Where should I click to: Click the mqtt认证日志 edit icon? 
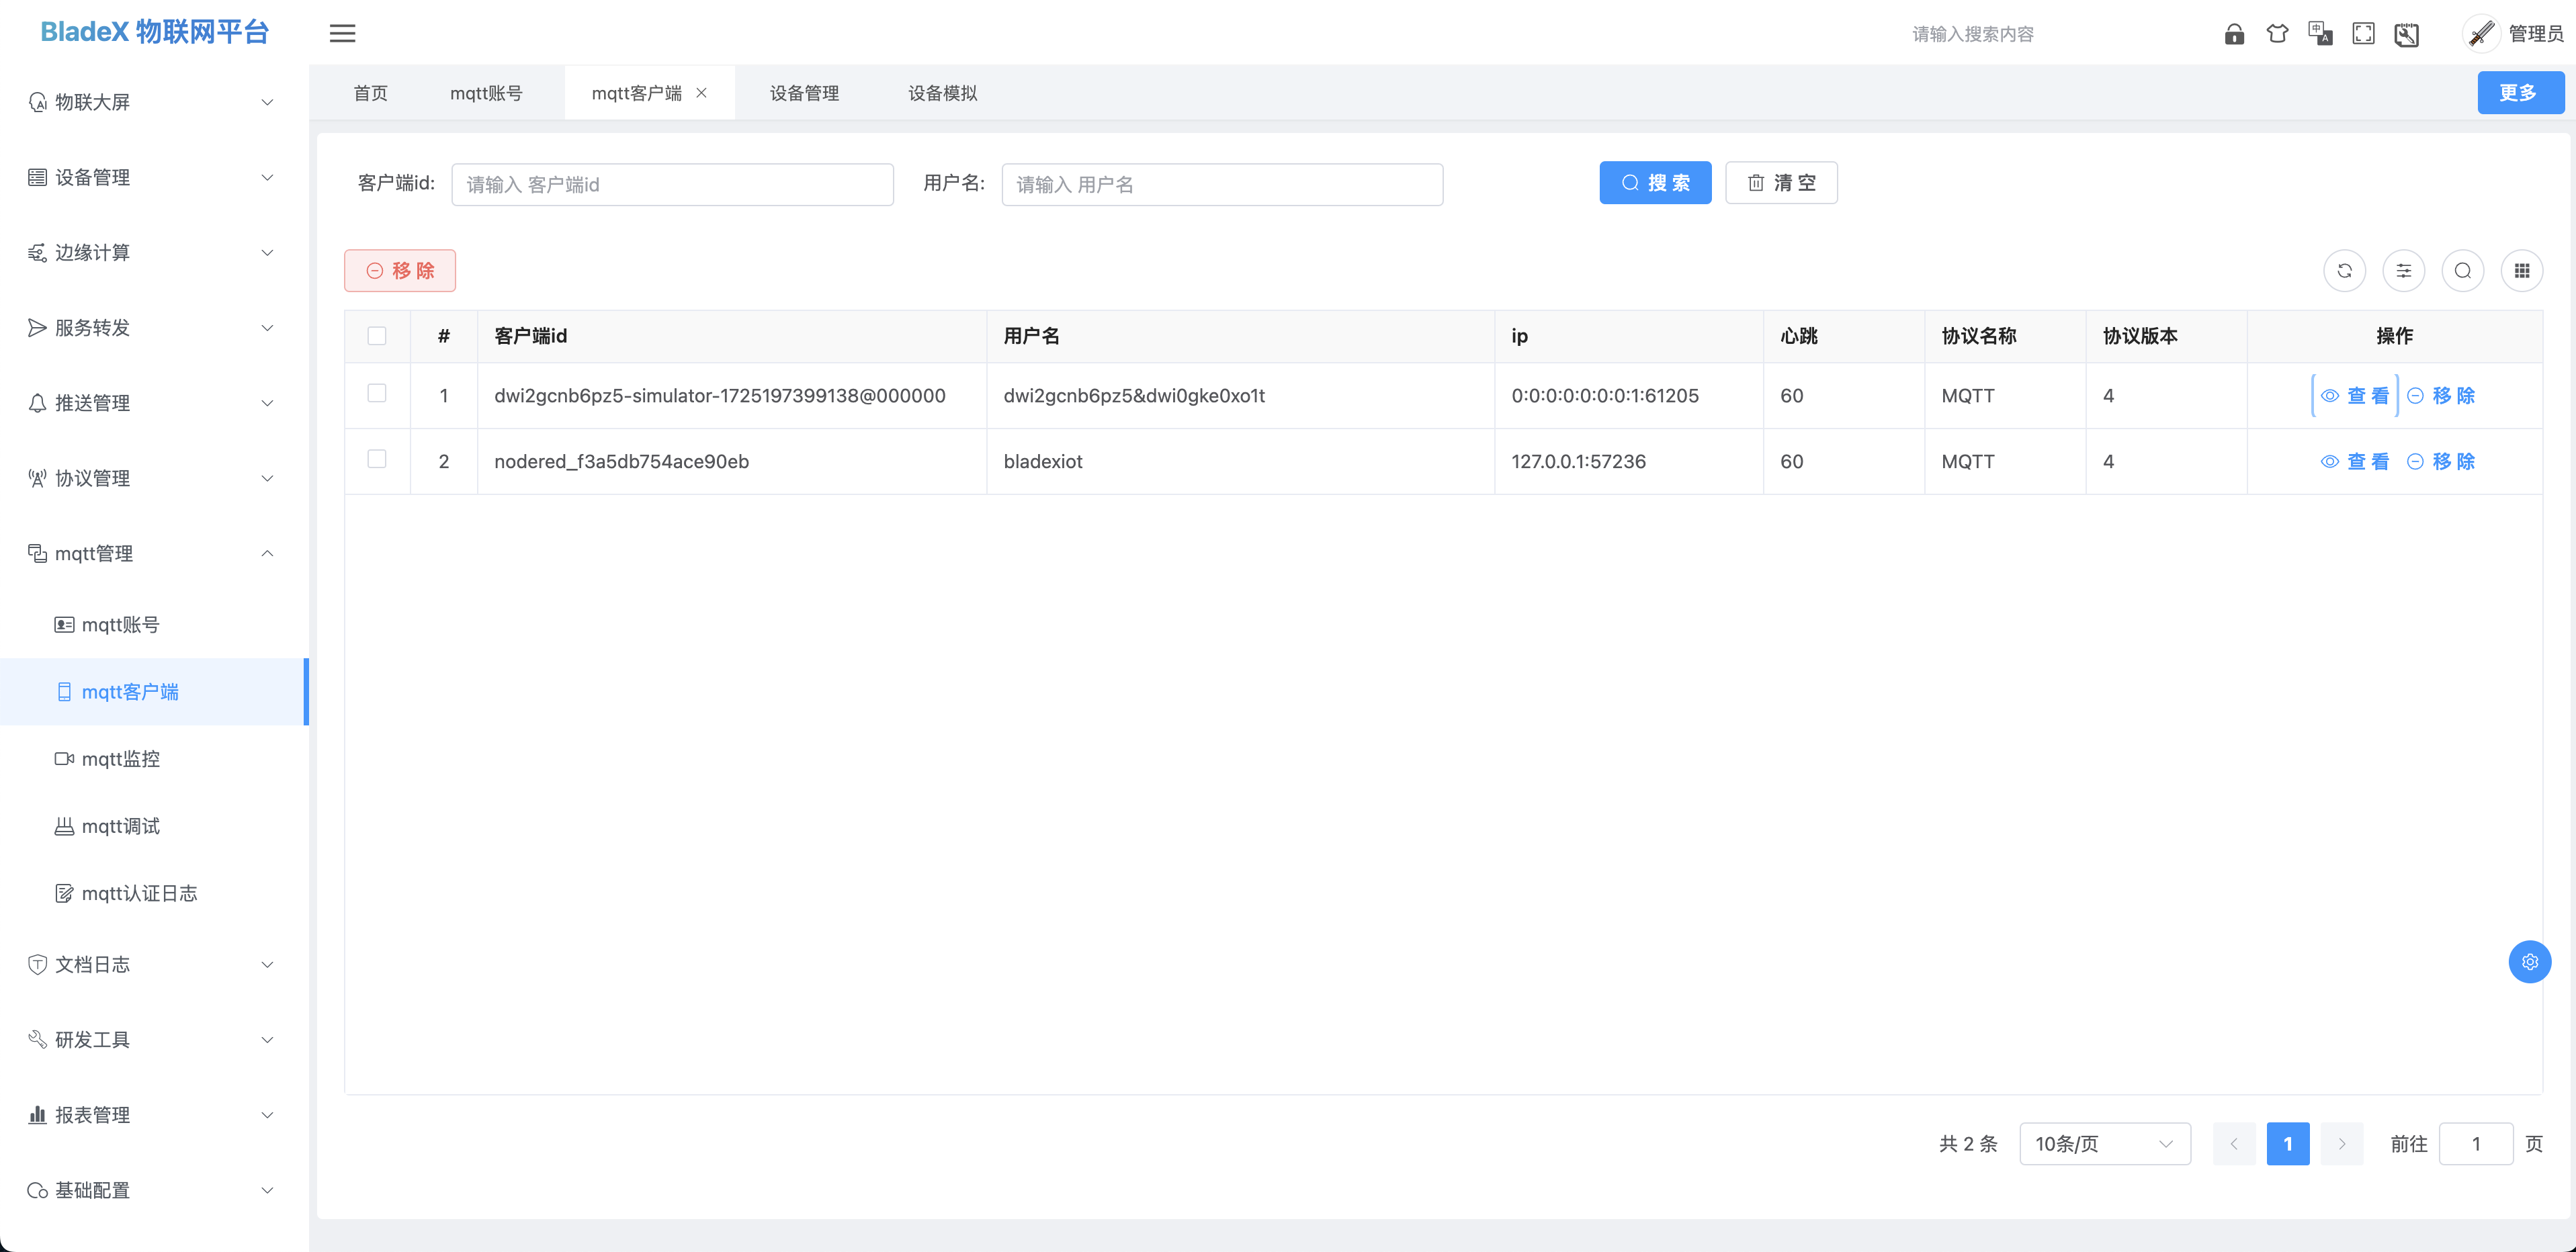tap(64, 893)
